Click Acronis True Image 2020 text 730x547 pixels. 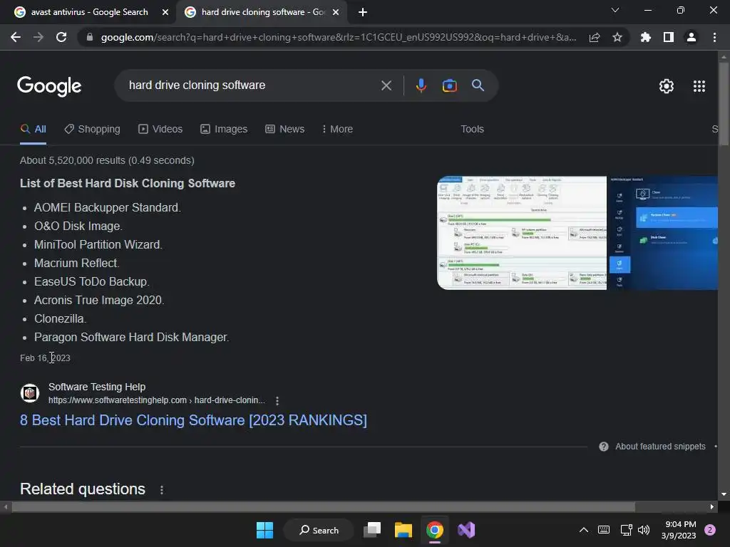[x=99, y=300]
